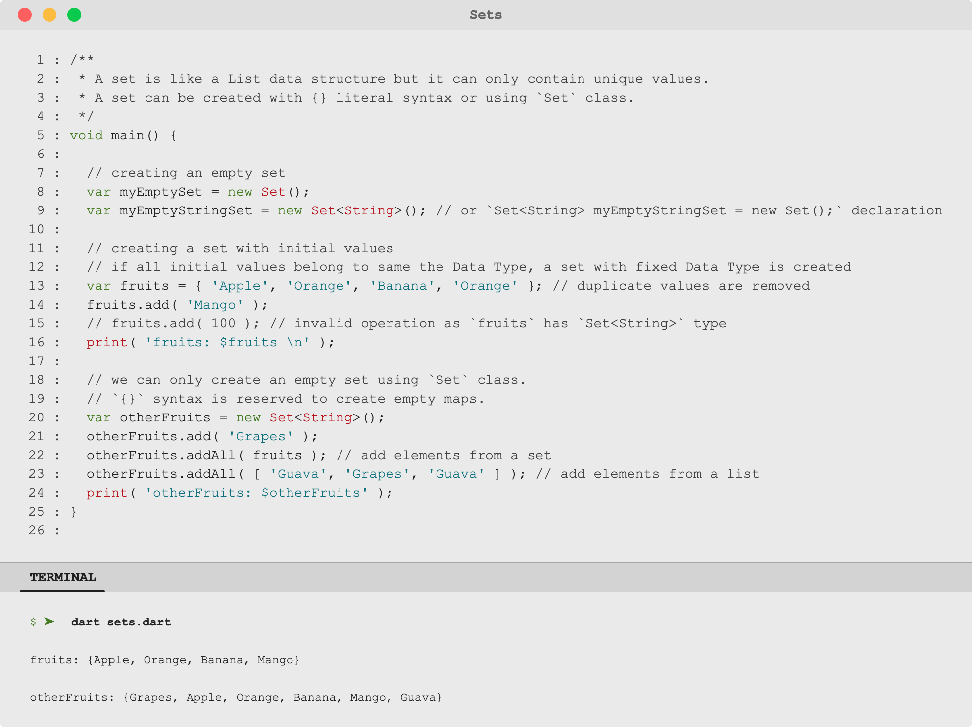
Task: Select the 'Set<String>' type on line 20
Action: (x=315, y=417)
